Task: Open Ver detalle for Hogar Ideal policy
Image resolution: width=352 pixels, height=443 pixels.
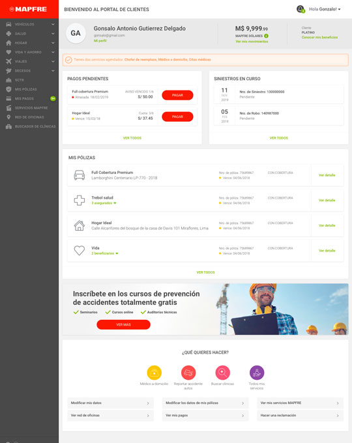Action: [327, 225]
